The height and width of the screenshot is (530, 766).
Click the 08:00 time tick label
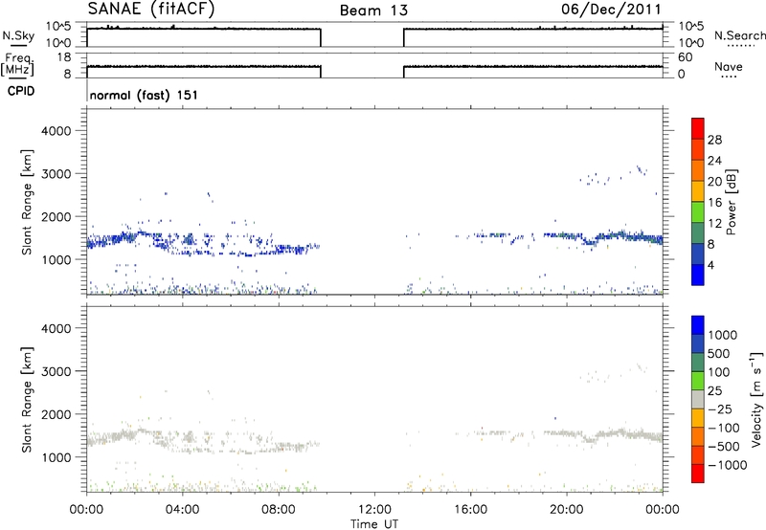pyautogui.click(x=279, y=510)
